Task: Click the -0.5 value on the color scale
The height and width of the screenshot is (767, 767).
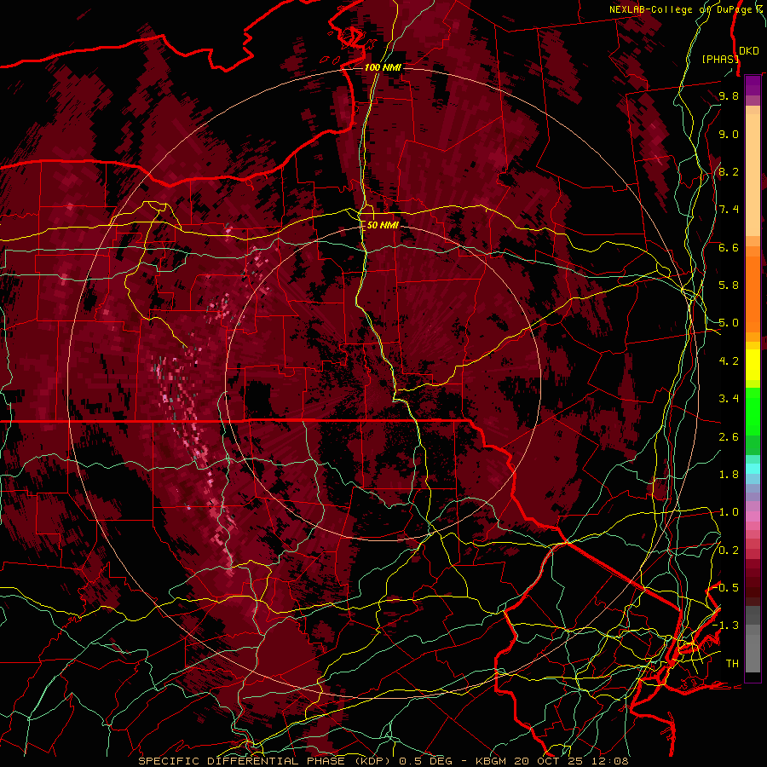Action: point(726,588)
